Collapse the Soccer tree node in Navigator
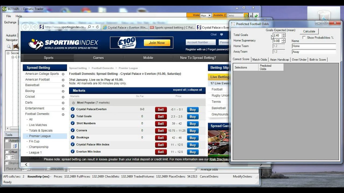344x193 pixels. coord(8,53)
